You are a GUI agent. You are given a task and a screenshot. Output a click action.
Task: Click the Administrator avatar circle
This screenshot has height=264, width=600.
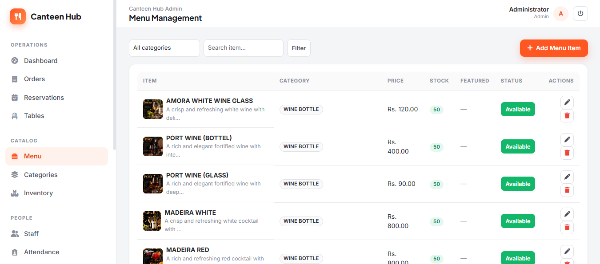[561, 13]
